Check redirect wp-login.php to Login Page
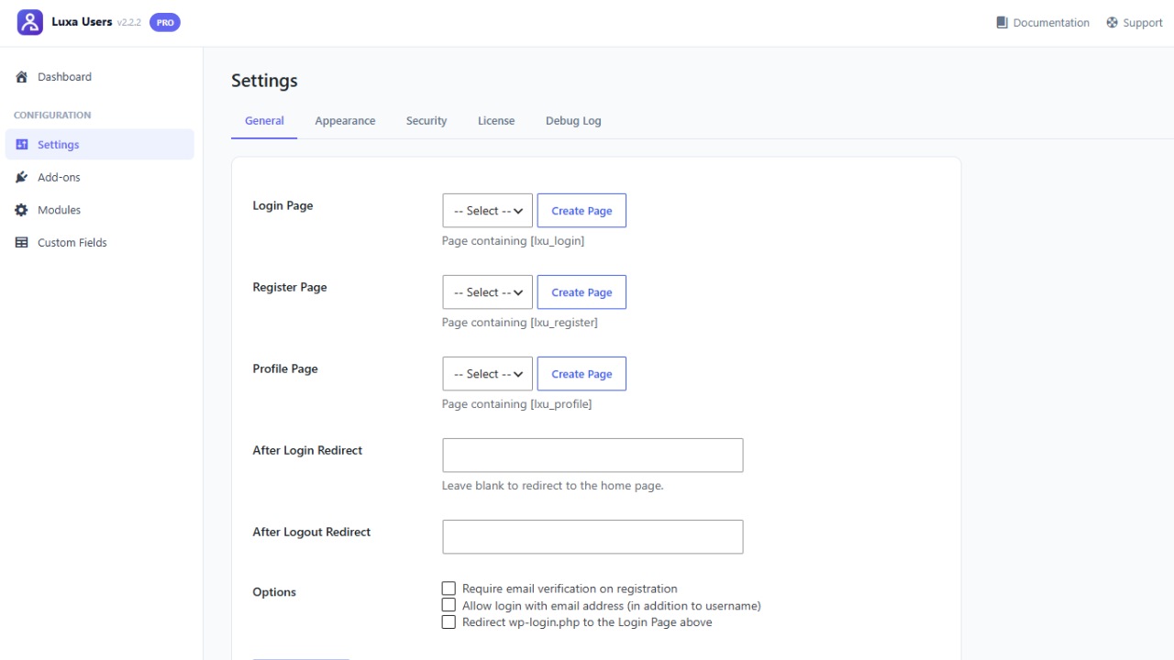 coord(449,622)
